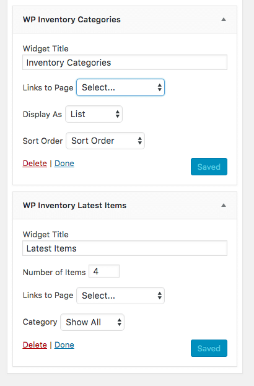Image resolution: width=254 pixels, height=386 pixels.
Task: Click Saved button in Latest Items widget
Action: pyautogui.click(x=209, y=348)
